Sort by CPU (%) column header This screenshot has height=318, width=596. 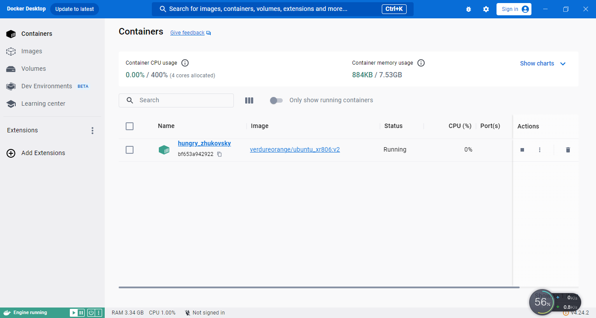[x=460, y=126]
